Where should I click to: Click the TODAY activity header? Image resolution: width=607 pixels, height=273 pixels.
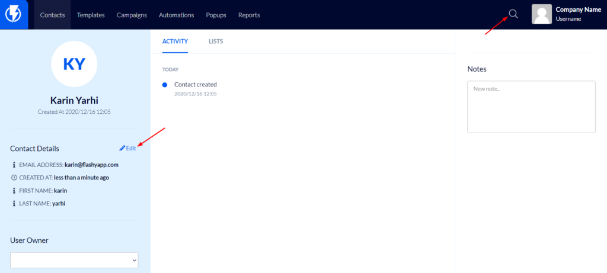[170, 70]
